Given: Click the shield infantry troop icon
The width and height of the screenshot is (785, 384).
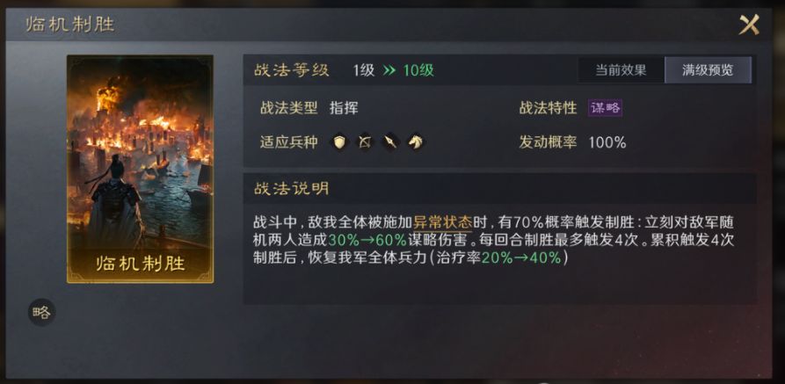Looking at the screenshot, I should click(x=340, y=142).
